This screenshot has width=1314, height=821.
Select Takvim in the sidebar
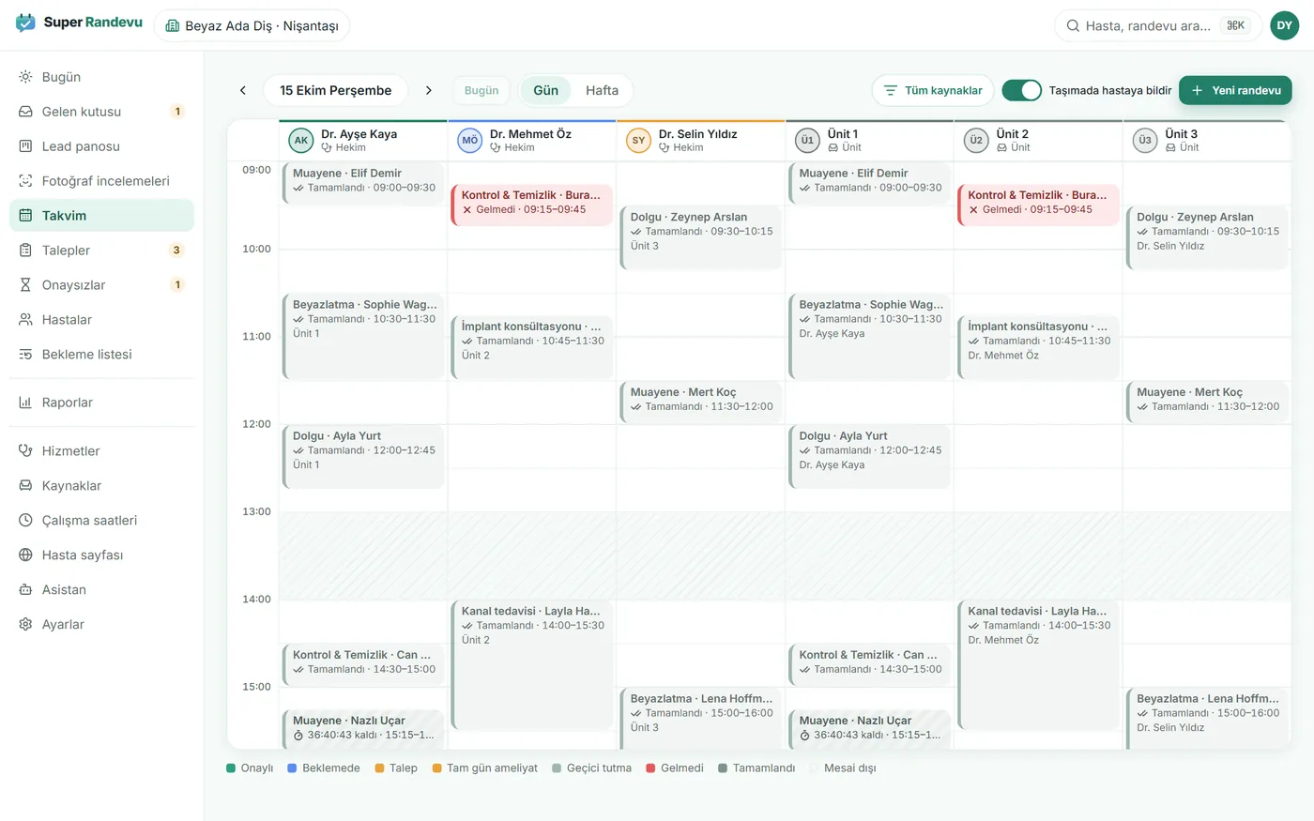[101, 216]
